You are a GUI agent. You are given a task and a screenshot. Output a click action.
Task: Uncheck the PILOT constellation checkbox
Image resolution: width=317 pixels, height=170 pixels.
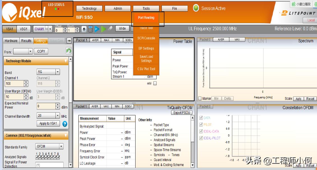tap(201, 124)
